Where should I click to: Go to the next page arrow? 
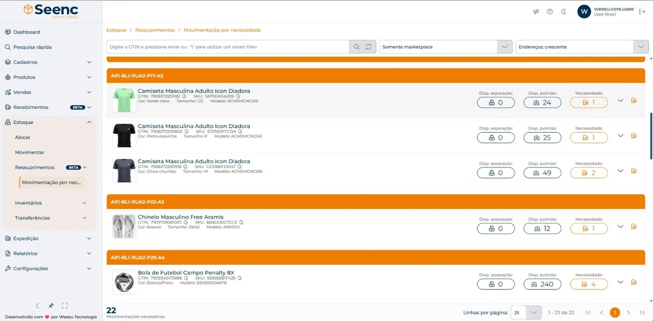point(629,312)
